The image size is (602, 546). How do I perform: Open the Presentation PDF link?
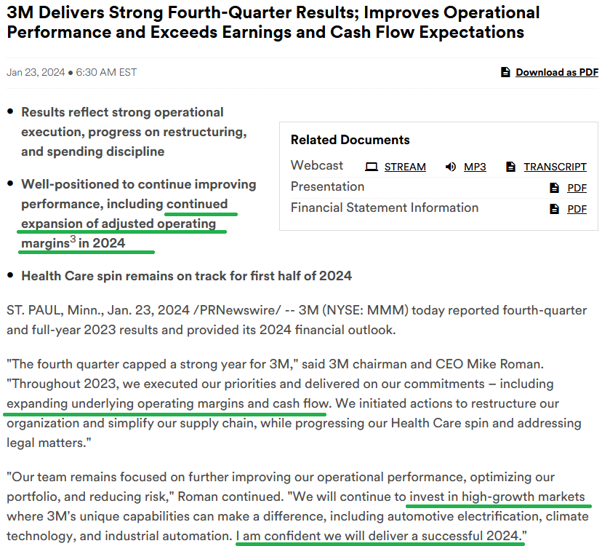pyautogui.click(x=577, y=188)
